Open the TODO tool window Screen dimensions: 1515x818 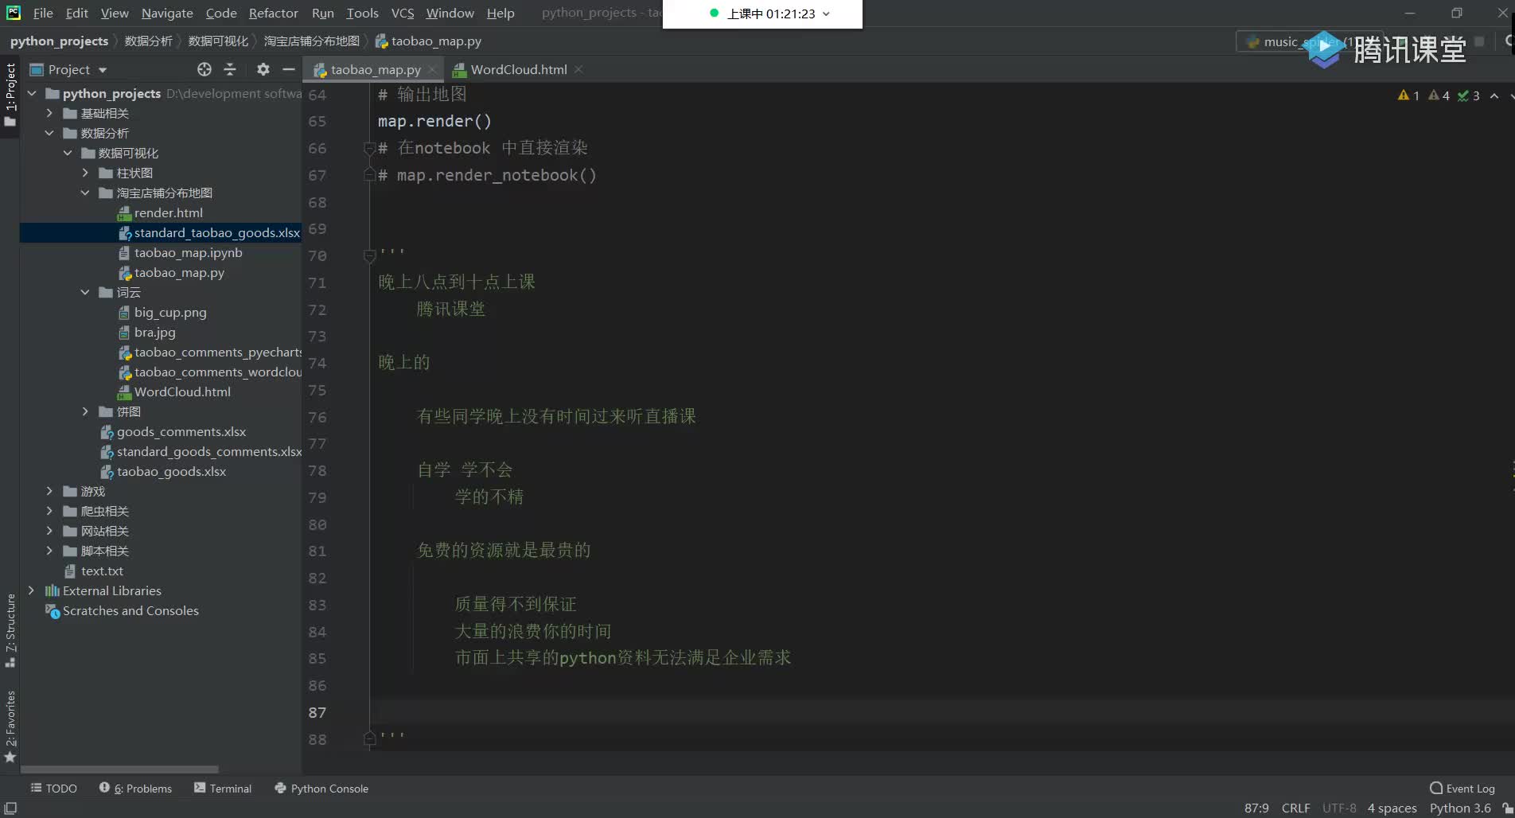53,789
